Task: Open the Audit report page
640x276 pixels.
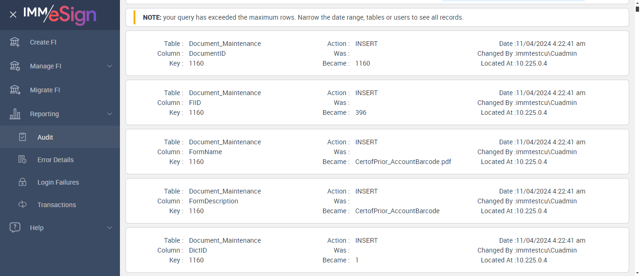Action: click(x=45, y=137)
